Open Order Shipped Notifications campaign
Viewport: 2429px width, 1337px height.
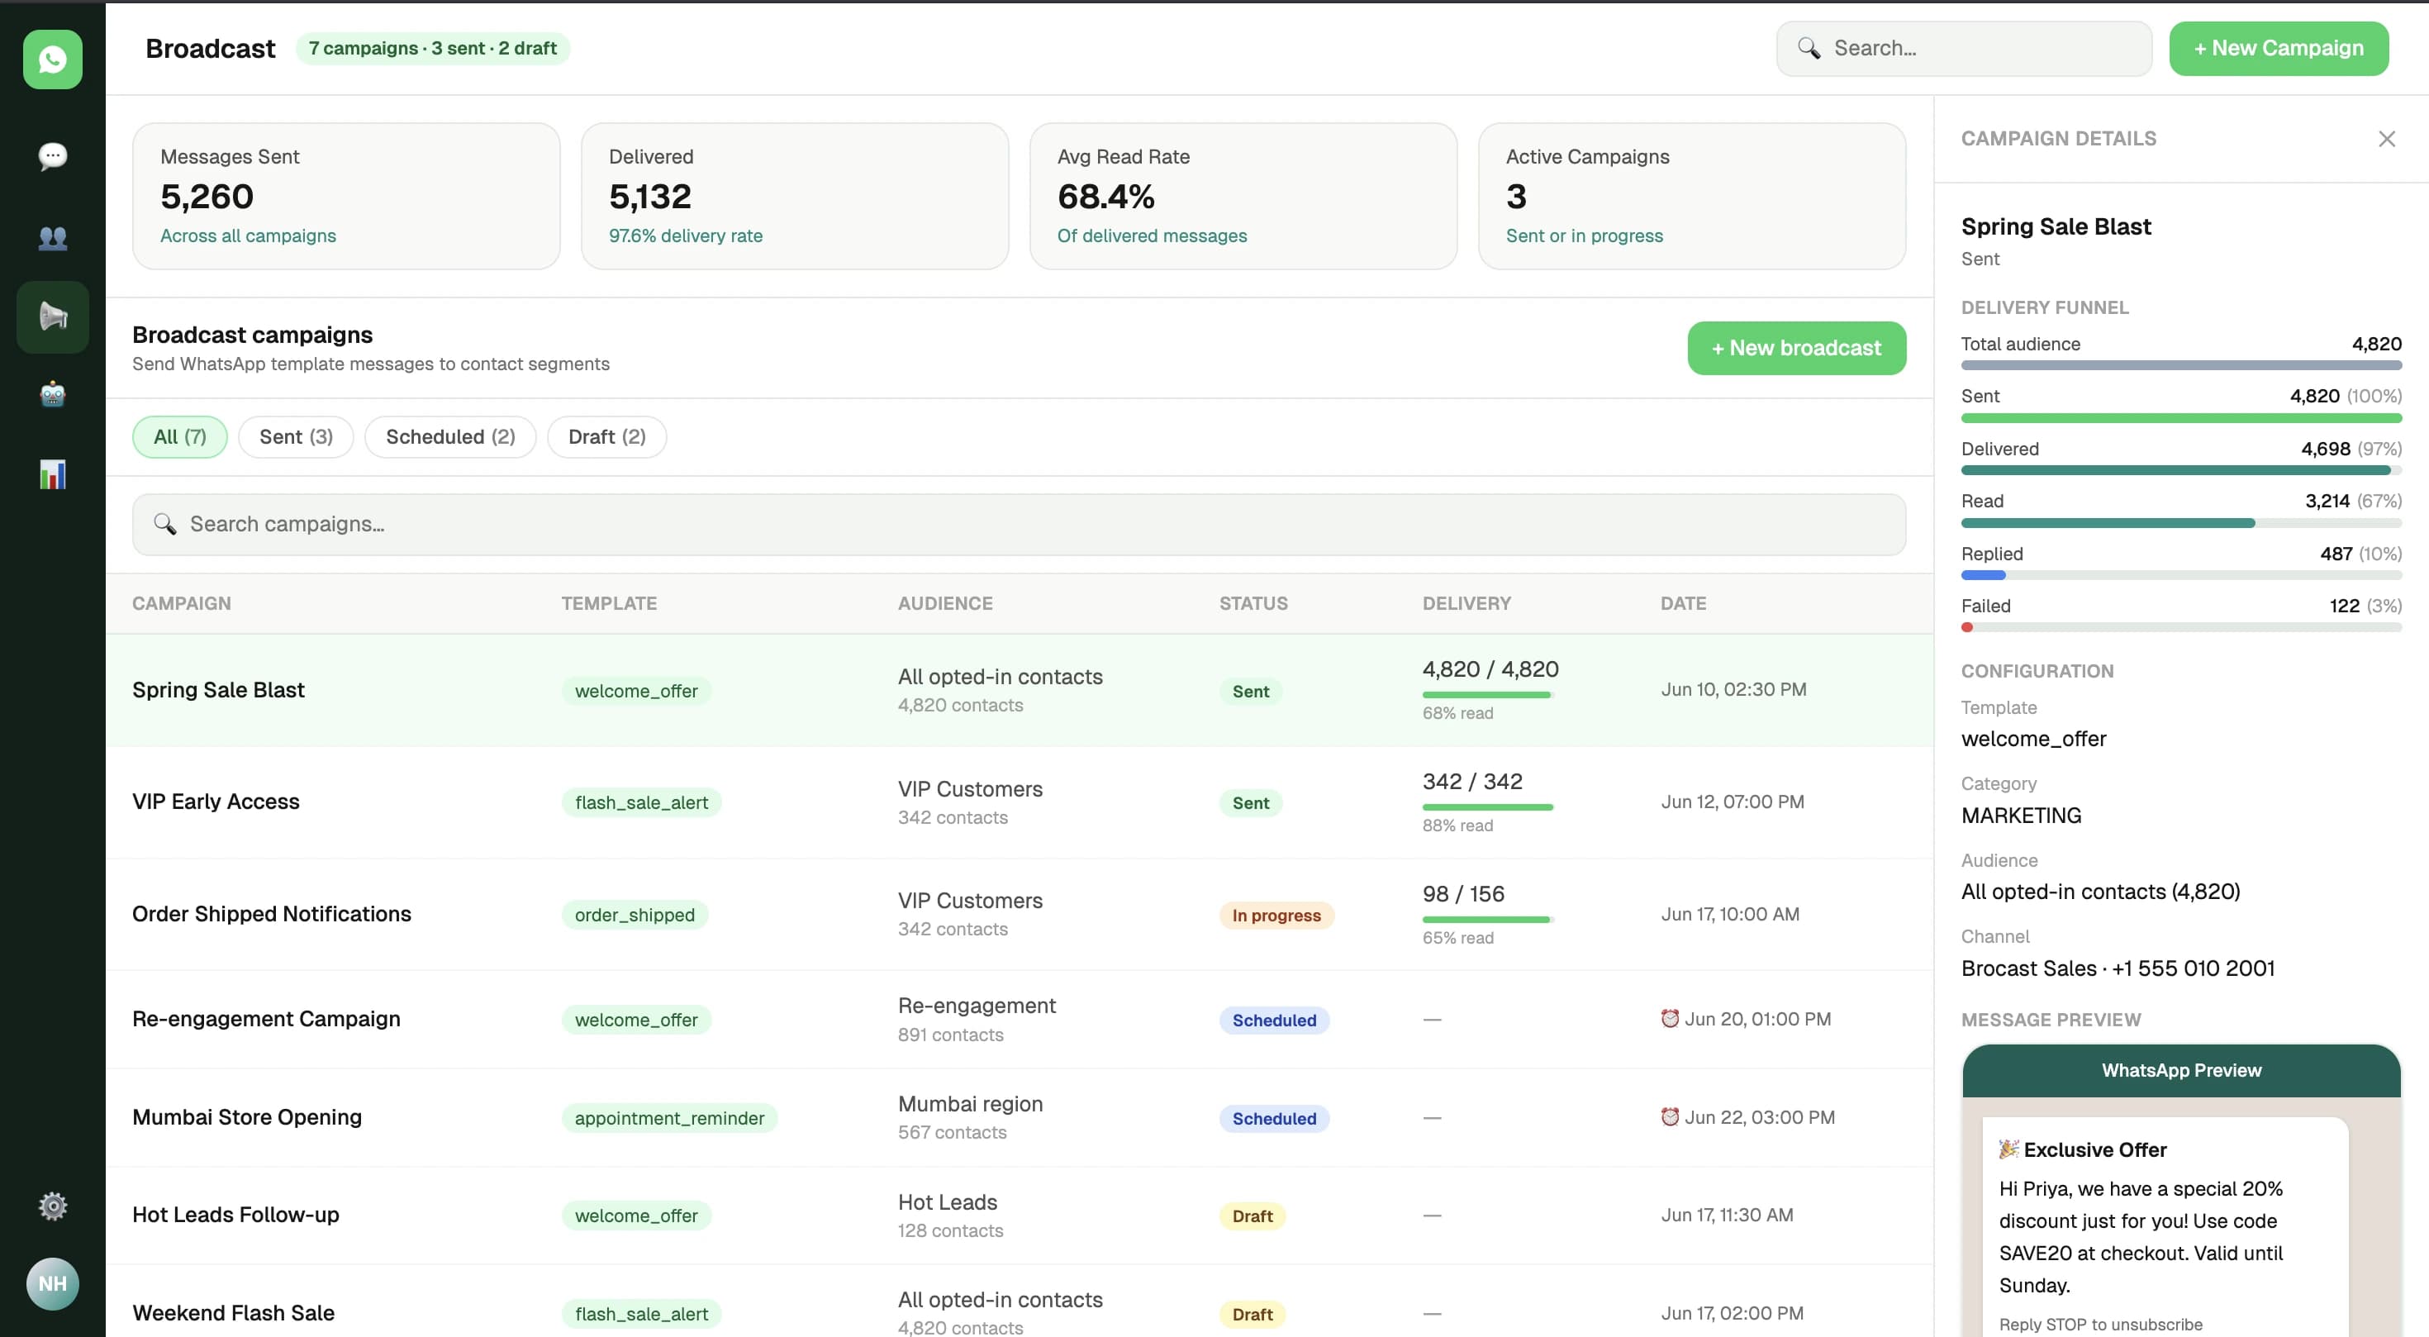coord(1020,915)
